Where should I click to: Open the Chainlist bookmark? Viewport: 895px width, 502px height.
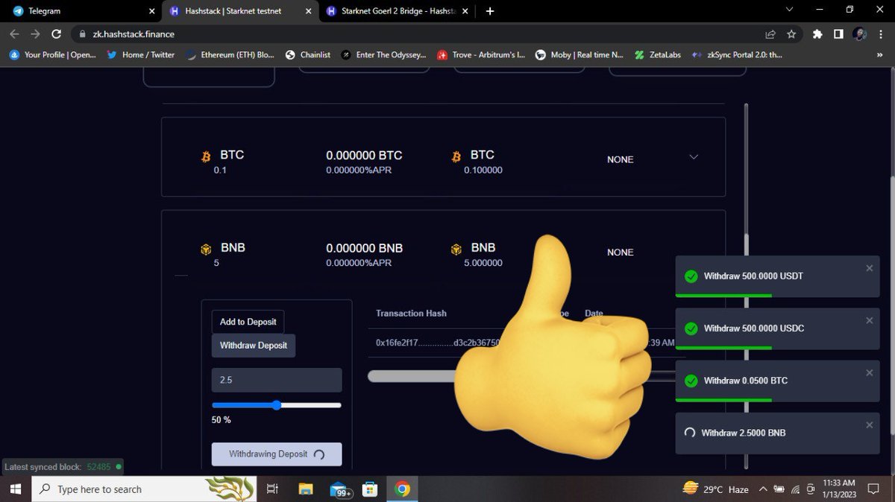[308, 54]
